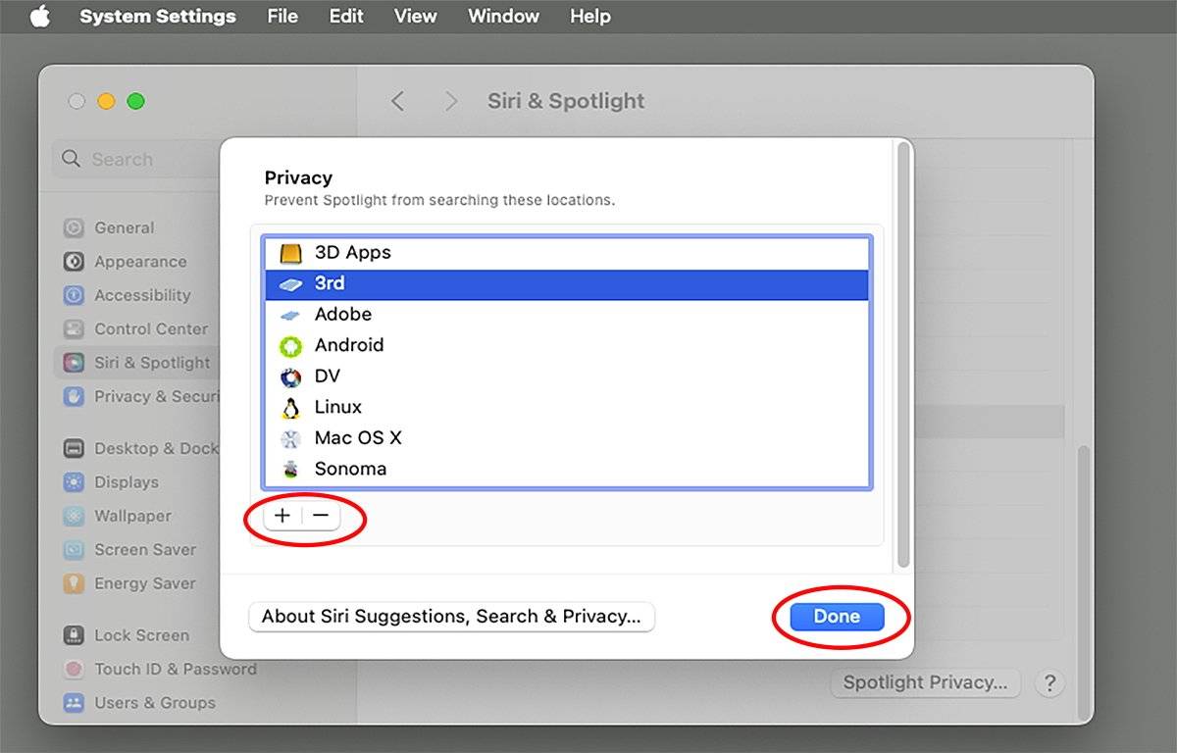This screenshot has width=1177, height=753.
Task: Select Wallpaper in the sidebar
Action: [x=132, y=516]
